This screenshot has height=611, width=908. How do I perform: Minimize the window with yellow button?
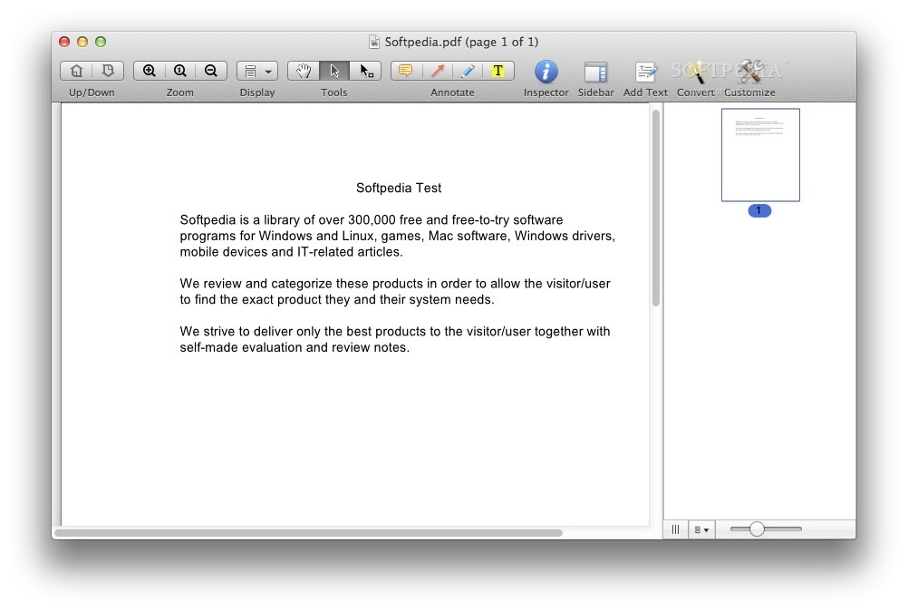pos(82,42)
